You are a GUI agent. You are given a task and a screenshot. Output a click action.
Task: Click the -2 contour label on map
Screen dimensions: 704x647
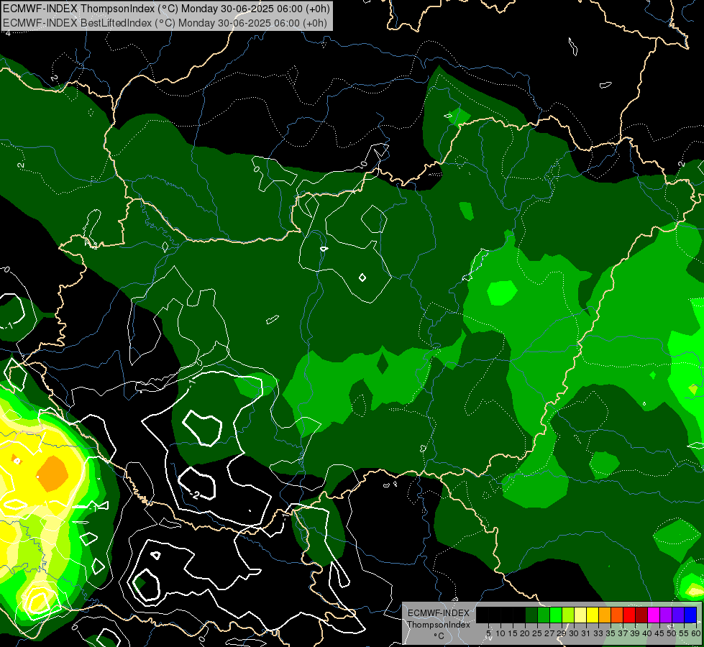[194, 495]
